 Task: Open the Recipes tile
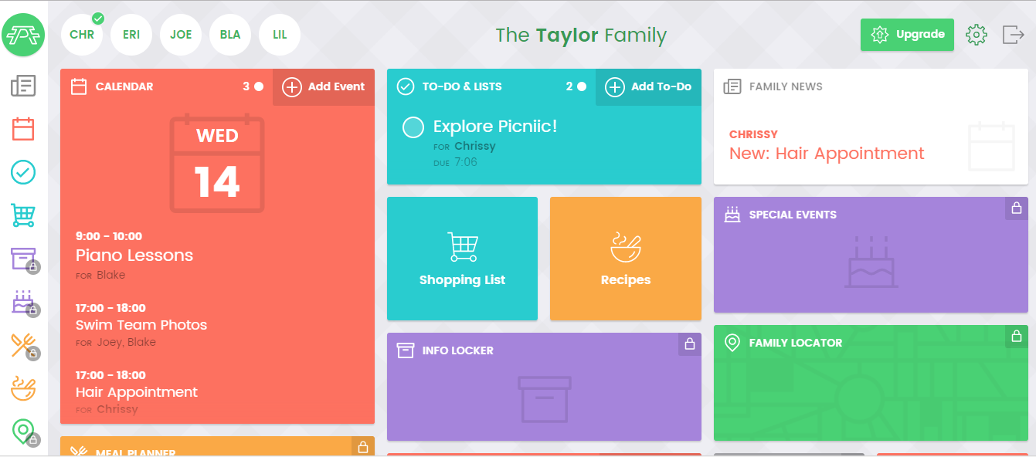click(626, 259)
